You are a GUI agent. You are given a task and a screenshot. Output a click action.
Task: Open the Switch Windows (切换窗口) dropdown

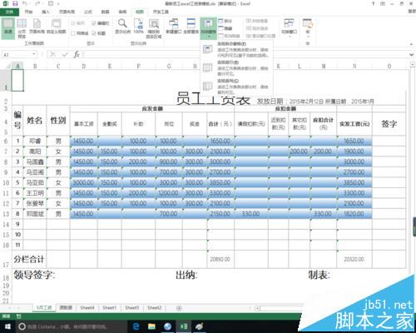click(289, 28)
